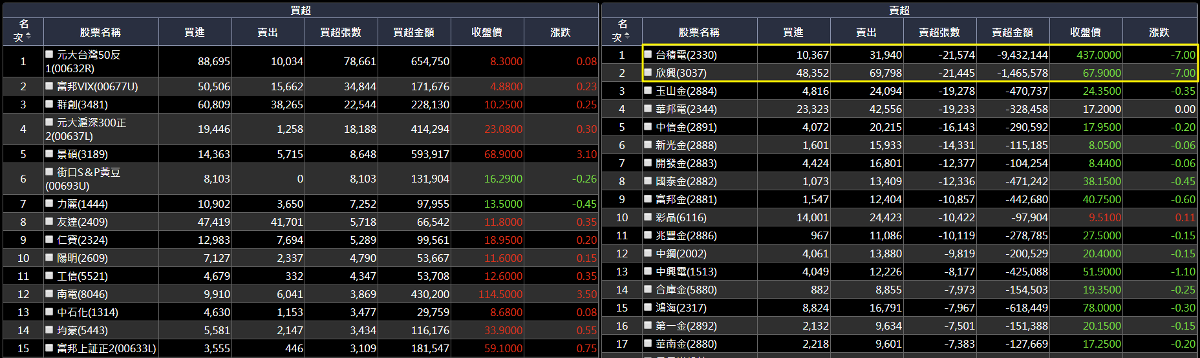1200x358 pixels.
Task: Select the 賣超金額 value -9,432,144
Action: tap(1022, 55)
